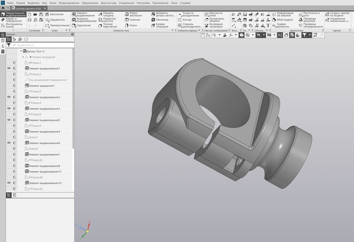Apply the Уклон draft tool
This screenshot has height=242, width=354.
[x=131, y=25]
